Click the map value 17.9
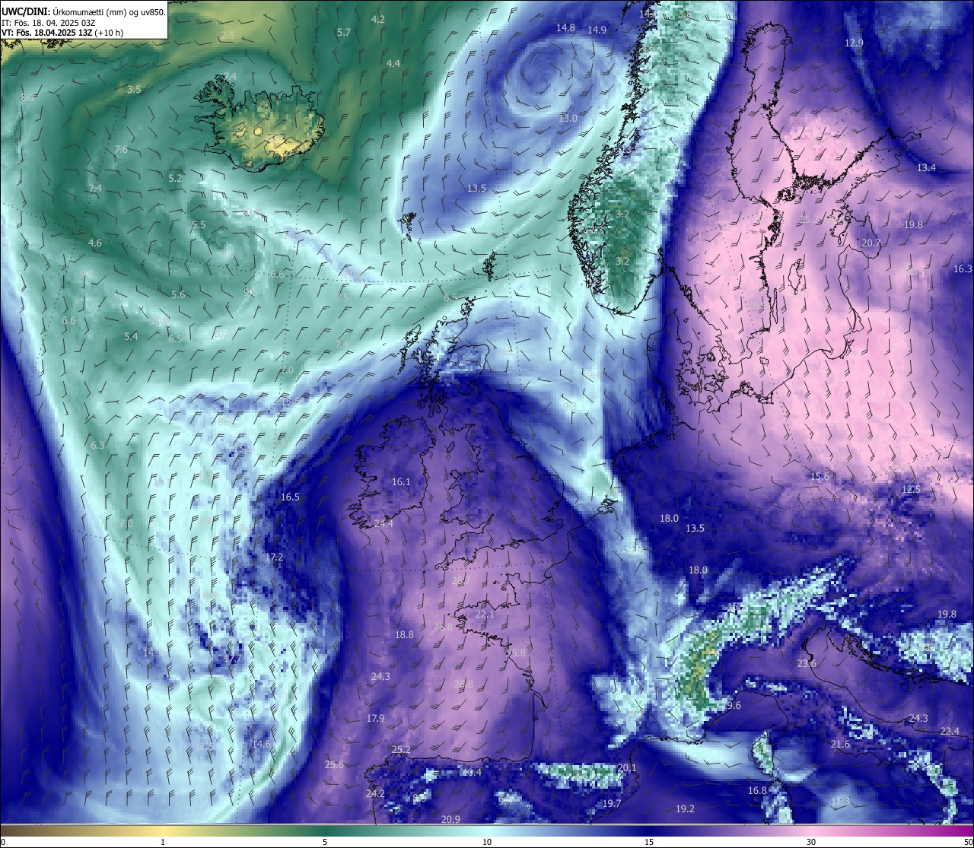The height and width of the screenshot is (848, 974). (375, 719)
